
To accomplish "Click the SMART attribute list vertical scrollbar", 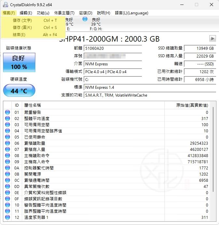I will click(x=213, y=149).
